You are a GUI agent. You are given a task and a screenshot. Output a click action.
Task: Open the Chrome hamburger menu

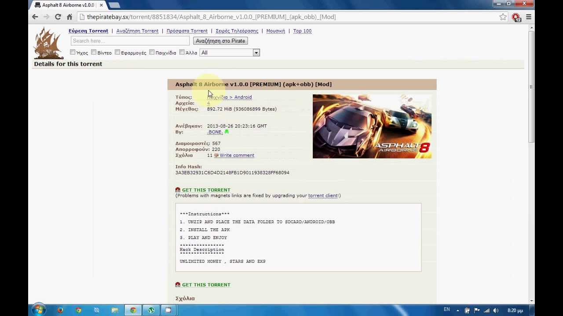coord(529,17)
